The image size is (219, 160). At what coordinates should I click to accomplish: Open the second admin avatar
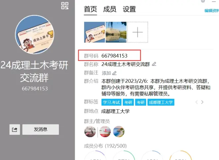tap(105, 132)
